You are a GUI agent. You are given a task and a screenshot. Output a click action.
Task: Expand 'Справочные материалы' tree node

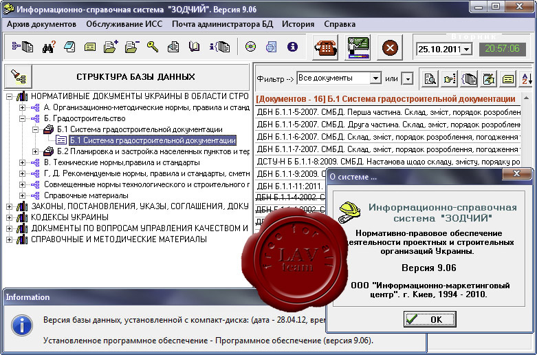(22, 195)
